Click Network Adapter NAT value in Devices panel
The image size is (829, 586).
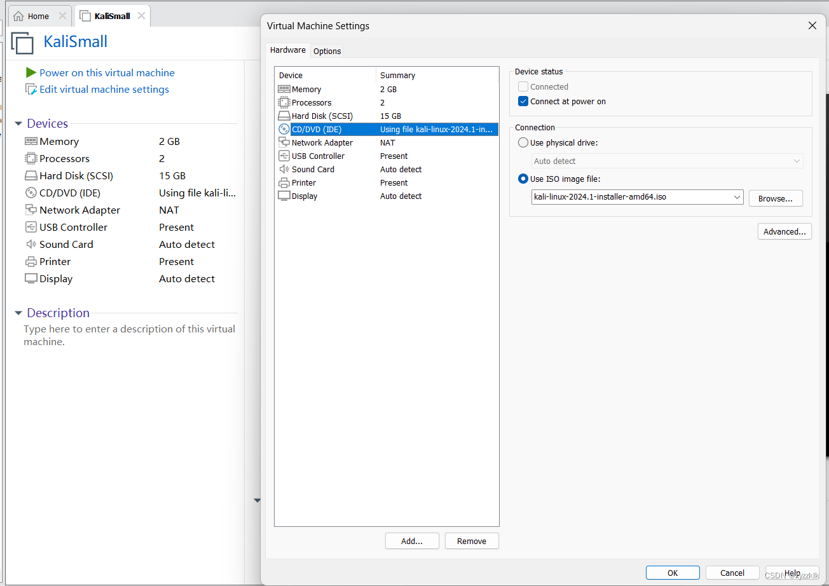coord(169,210)
